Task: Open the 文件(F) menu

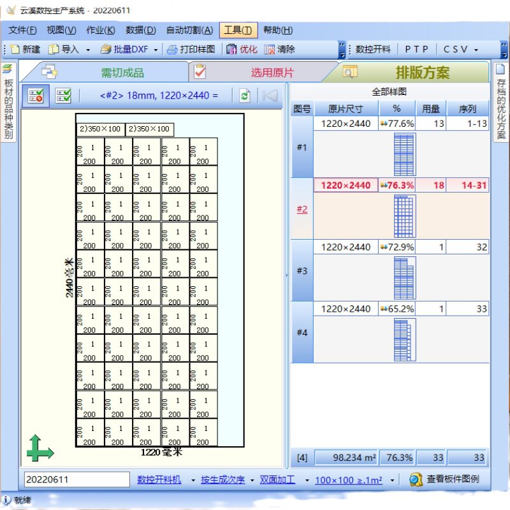Action: point(22,30)
